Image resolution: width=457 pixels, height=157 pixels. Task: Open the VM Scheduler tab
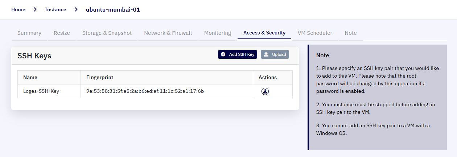(315, 33)
